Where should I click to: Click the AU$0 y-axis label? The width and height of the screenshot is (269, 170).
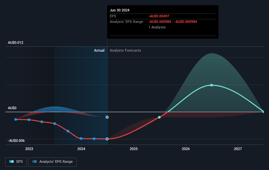tap(12, 108)
